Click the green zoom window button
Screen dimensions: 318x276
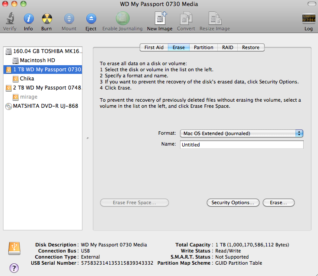(x=23, y=4)
